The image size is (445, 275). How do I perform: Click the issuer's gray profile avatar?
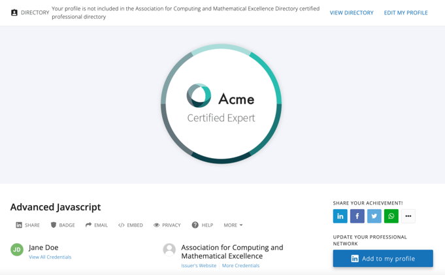coord(169,250)
